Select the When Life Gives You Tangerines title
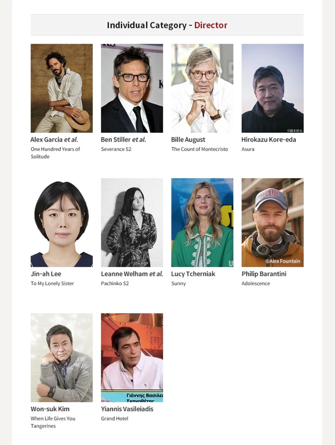Viewport: 335px width, 445px height. click(x=53, y=422)
